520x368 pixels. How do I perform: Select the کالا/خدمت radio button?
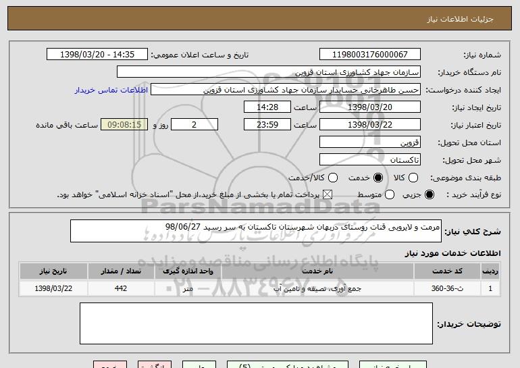tap(333, 178)
